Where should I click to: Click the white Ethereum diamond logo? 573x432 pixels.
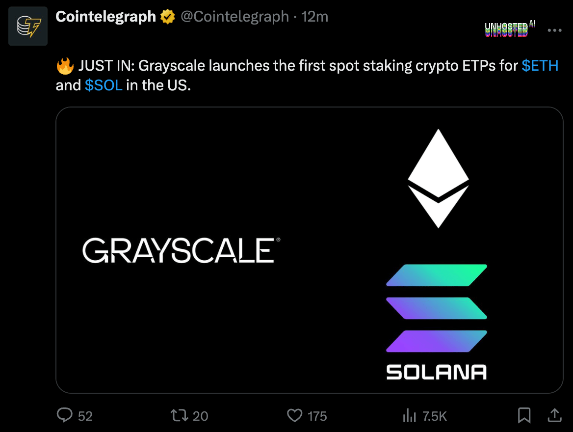438,178
